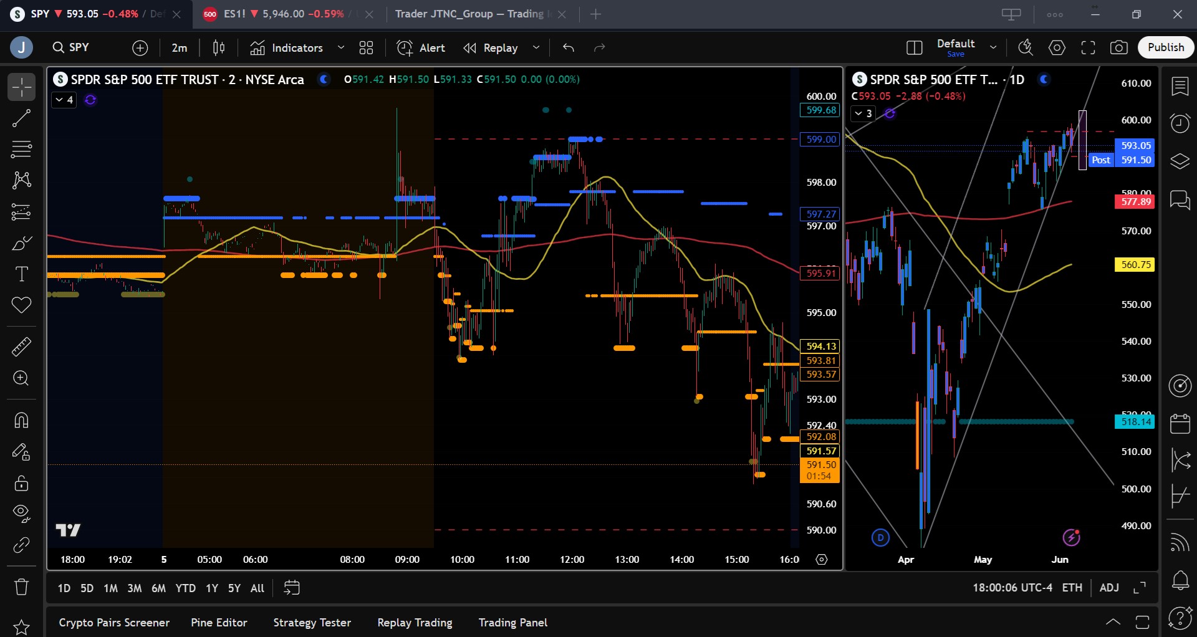Screen dimensions: 1197x637
Task: Start bar Replay mode
Action: point(491,47)
